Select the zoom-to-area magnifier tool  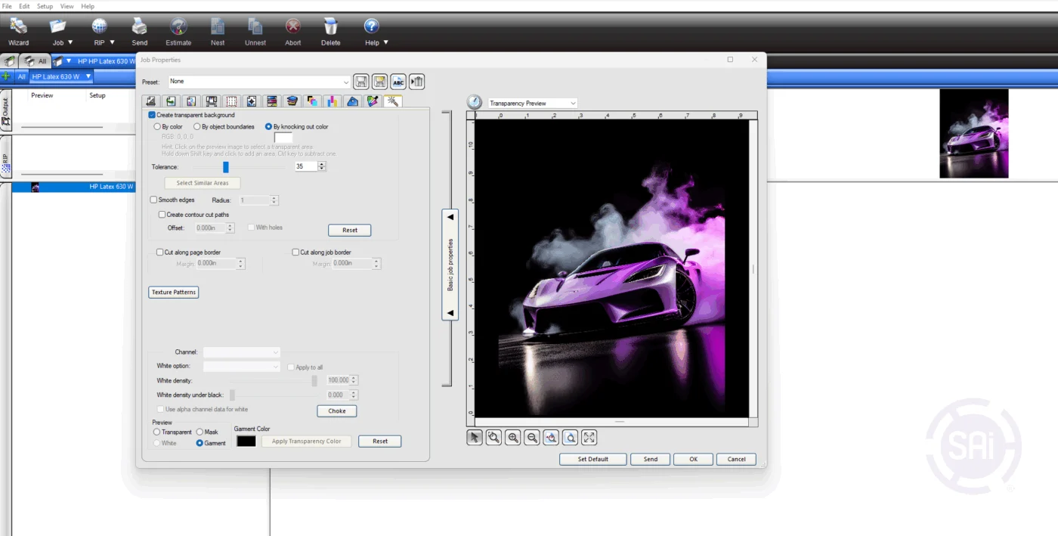493,437
